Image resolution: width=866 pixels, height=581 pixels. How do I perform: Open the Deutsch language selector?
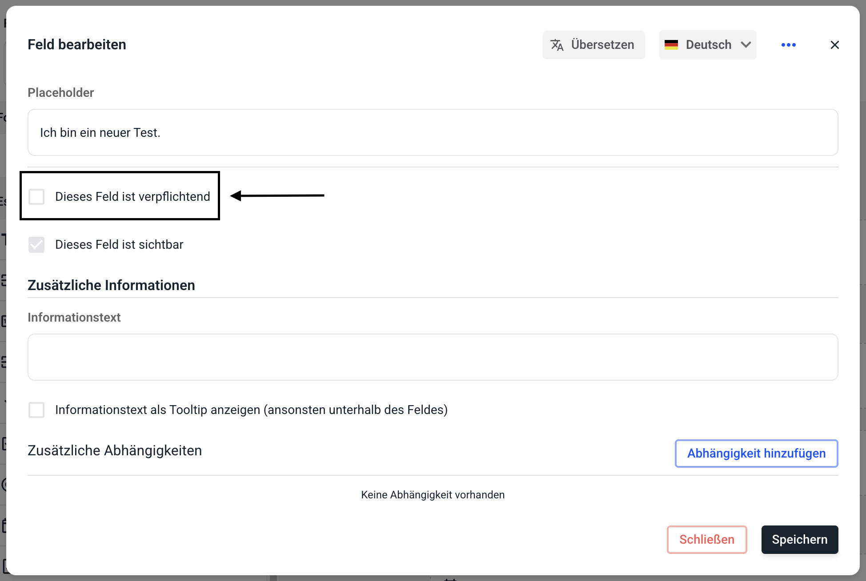point(708,45)
